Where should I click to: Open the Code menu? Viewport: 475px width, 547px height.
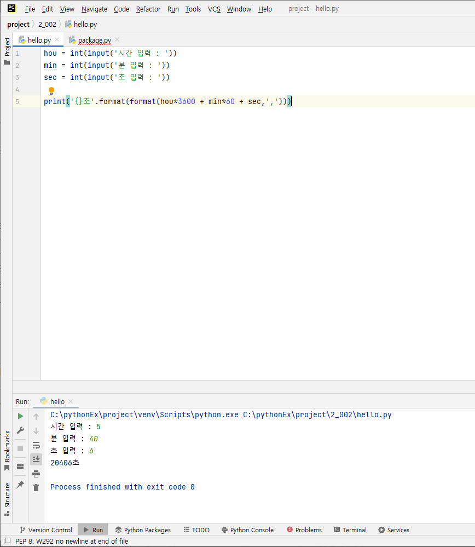tap(121, 9)
